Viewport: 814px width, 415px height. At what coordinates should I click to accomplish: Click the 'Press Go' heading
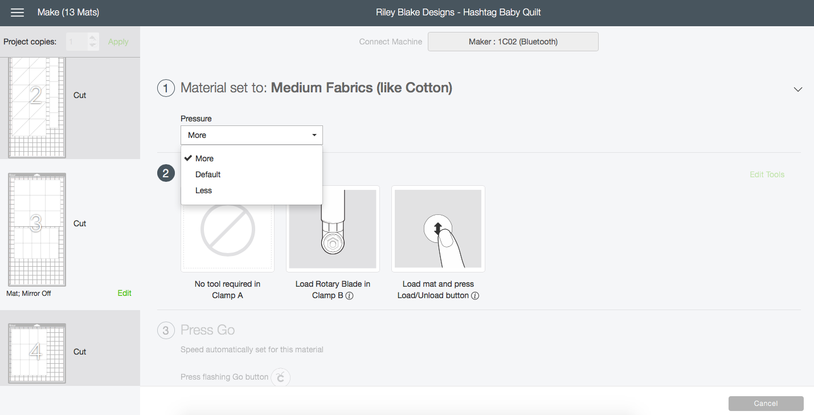(x=207, y=330)
